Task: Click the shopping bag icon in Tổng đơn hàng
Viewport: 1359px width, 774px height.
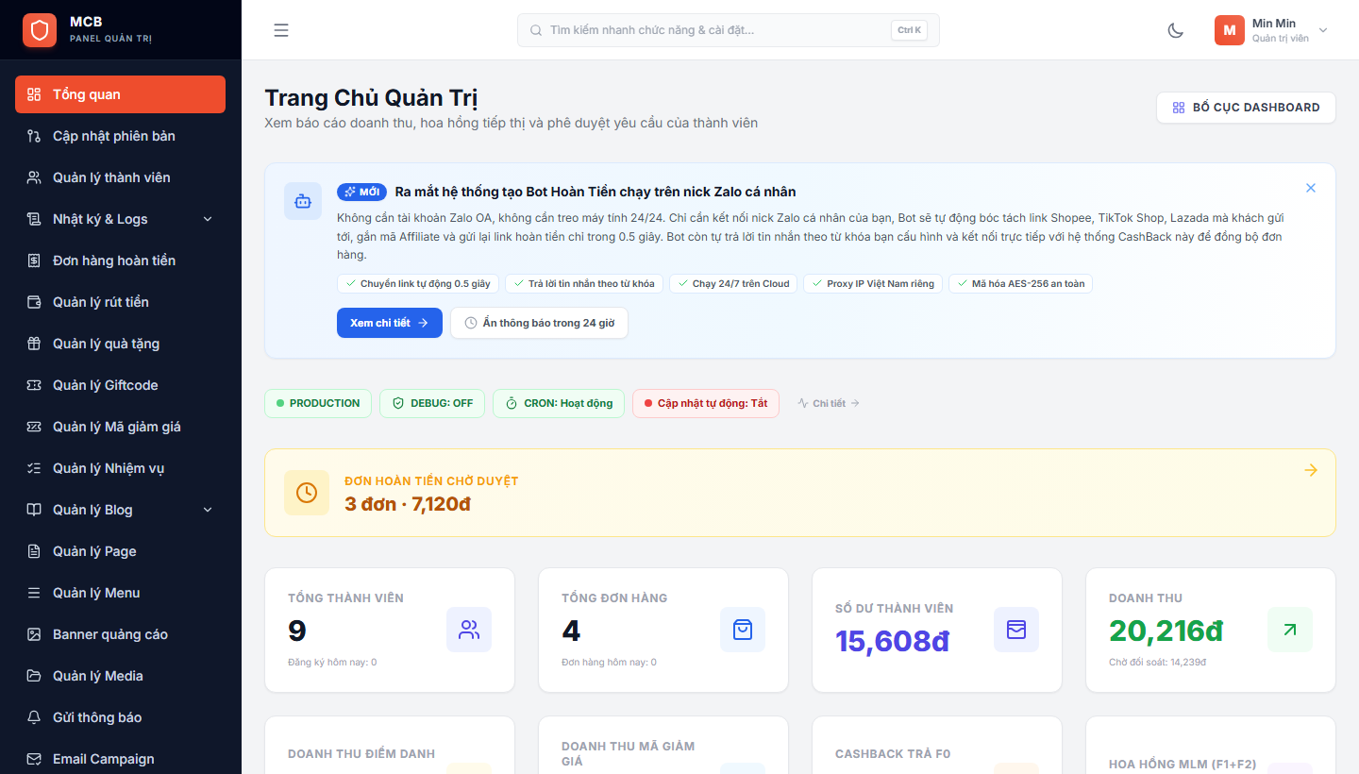Action: point(743,630)
